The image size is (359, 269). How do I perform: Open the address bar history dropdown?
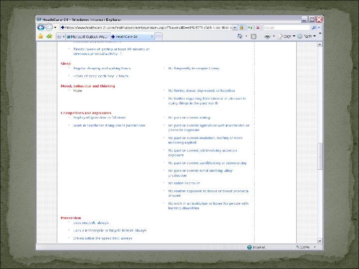tap(235, 28)
